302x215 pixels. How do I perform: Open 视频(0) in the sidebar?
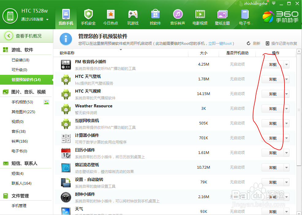click(x=17, y=122)
